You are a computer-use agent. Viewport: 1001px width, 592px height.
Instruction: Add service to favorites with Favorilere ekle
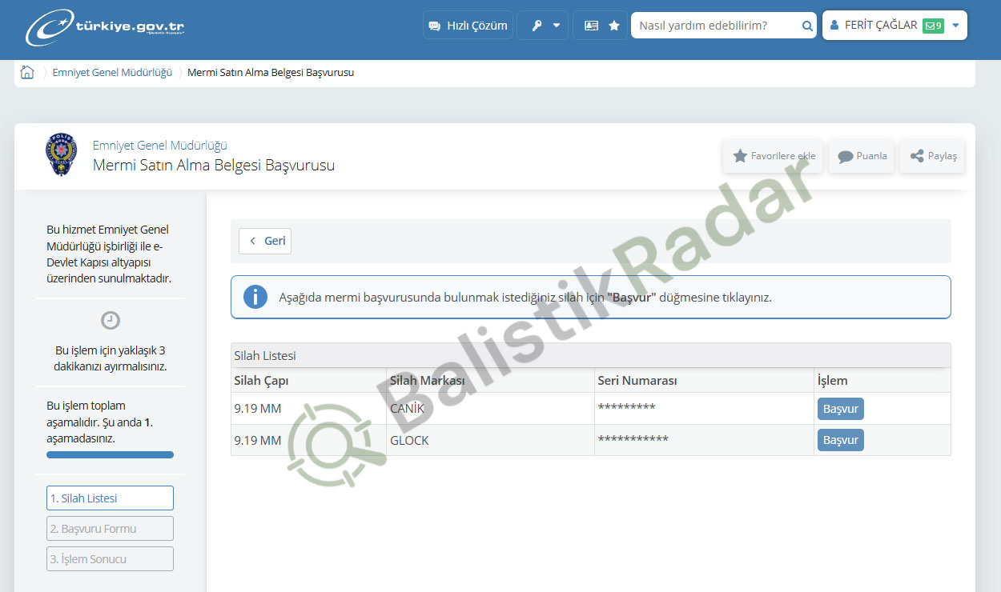(x=773, y=156)
